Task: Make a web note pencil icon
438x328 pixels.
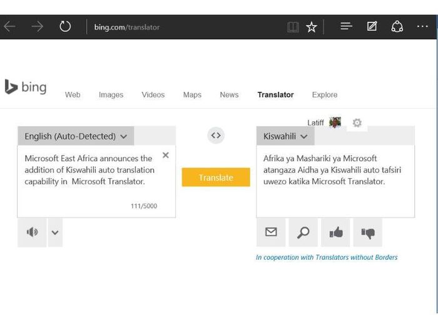Action: point(372,26)
